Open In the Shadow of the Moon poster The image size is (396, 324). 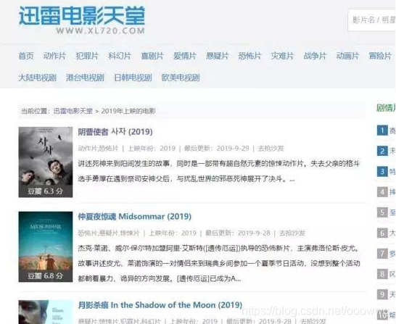pos(46,312)
